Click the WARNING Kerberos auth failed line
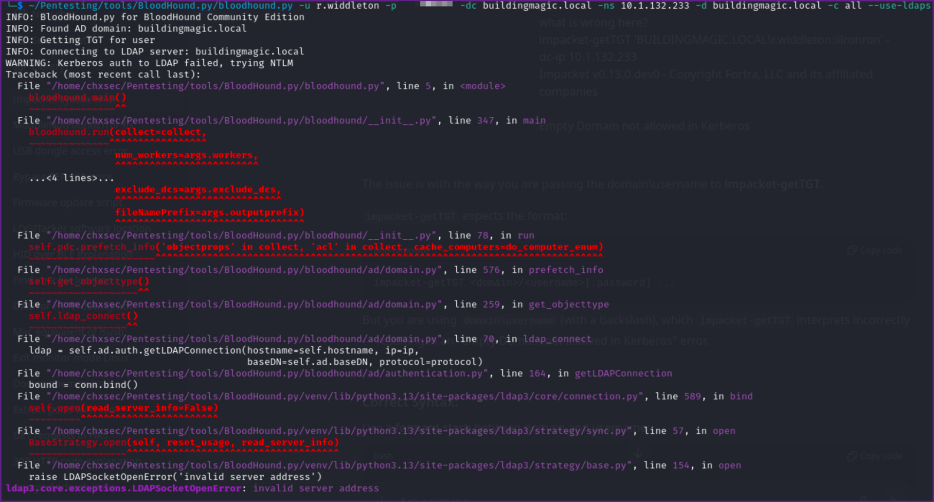934x502 pixels. 149,63
